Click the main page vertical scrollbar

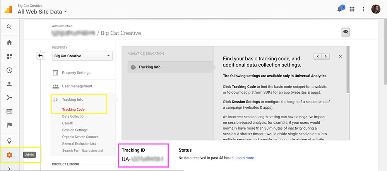[385, 52]
